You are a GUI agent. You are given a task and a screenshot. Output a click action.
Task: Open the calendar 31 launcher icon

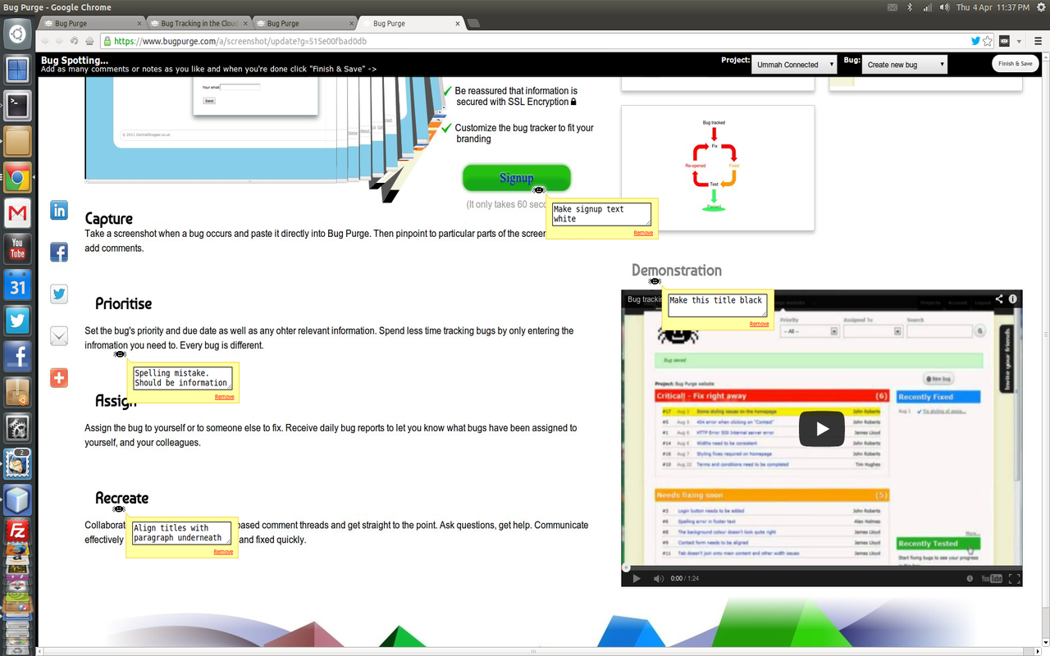[18, 284]
